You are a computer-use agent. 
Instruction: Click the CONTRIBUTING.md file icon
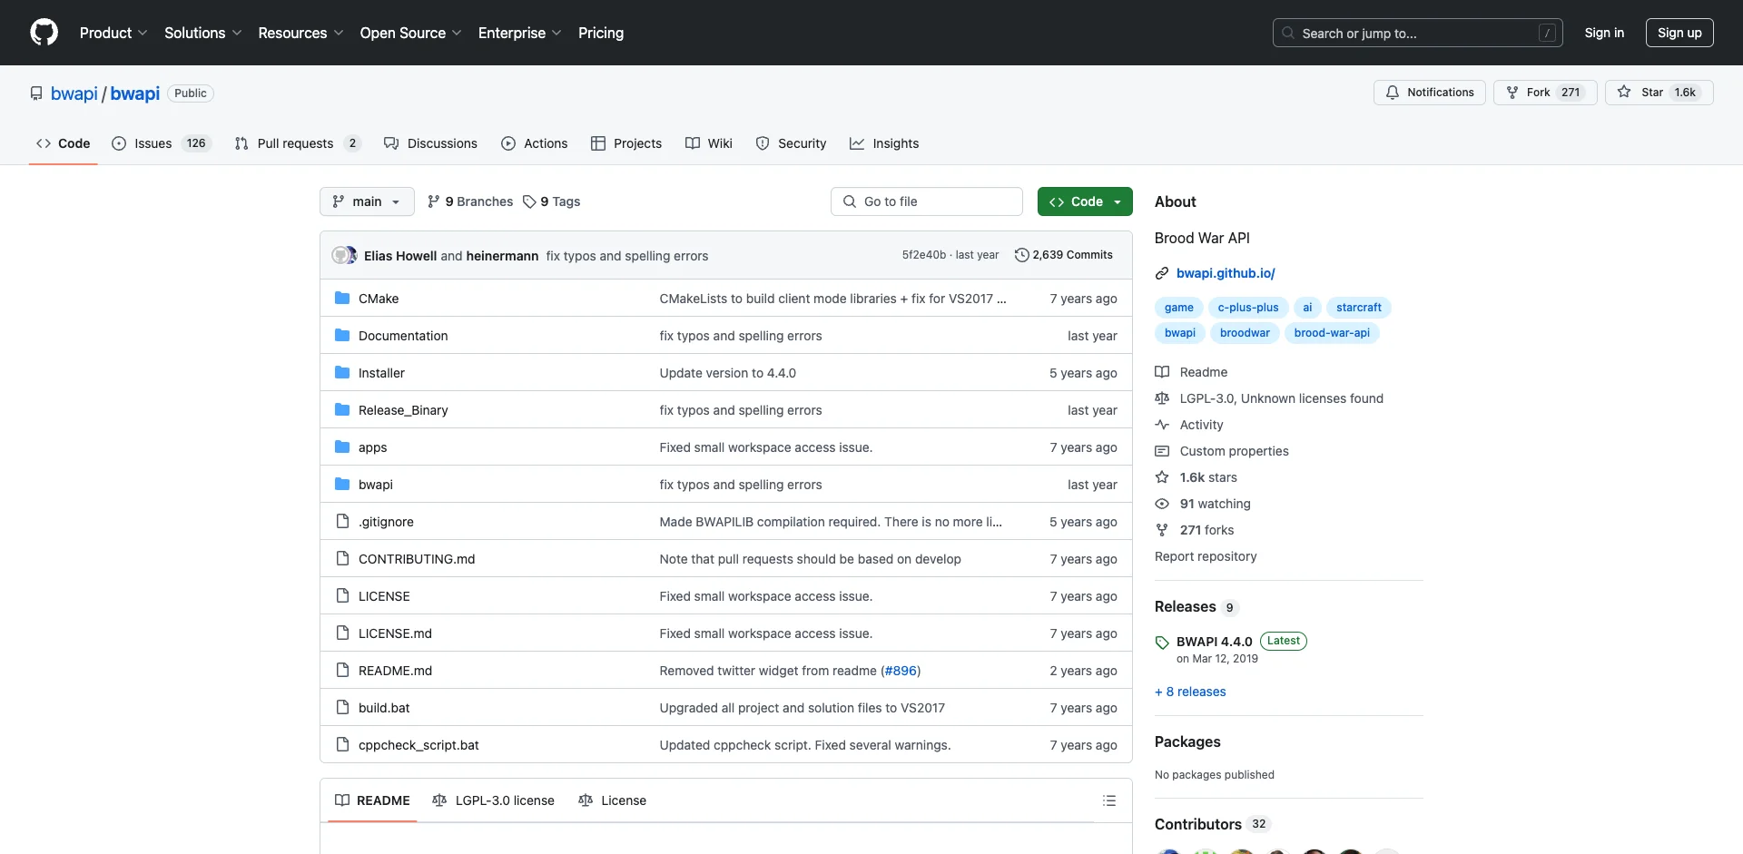[x=342, y=559]
